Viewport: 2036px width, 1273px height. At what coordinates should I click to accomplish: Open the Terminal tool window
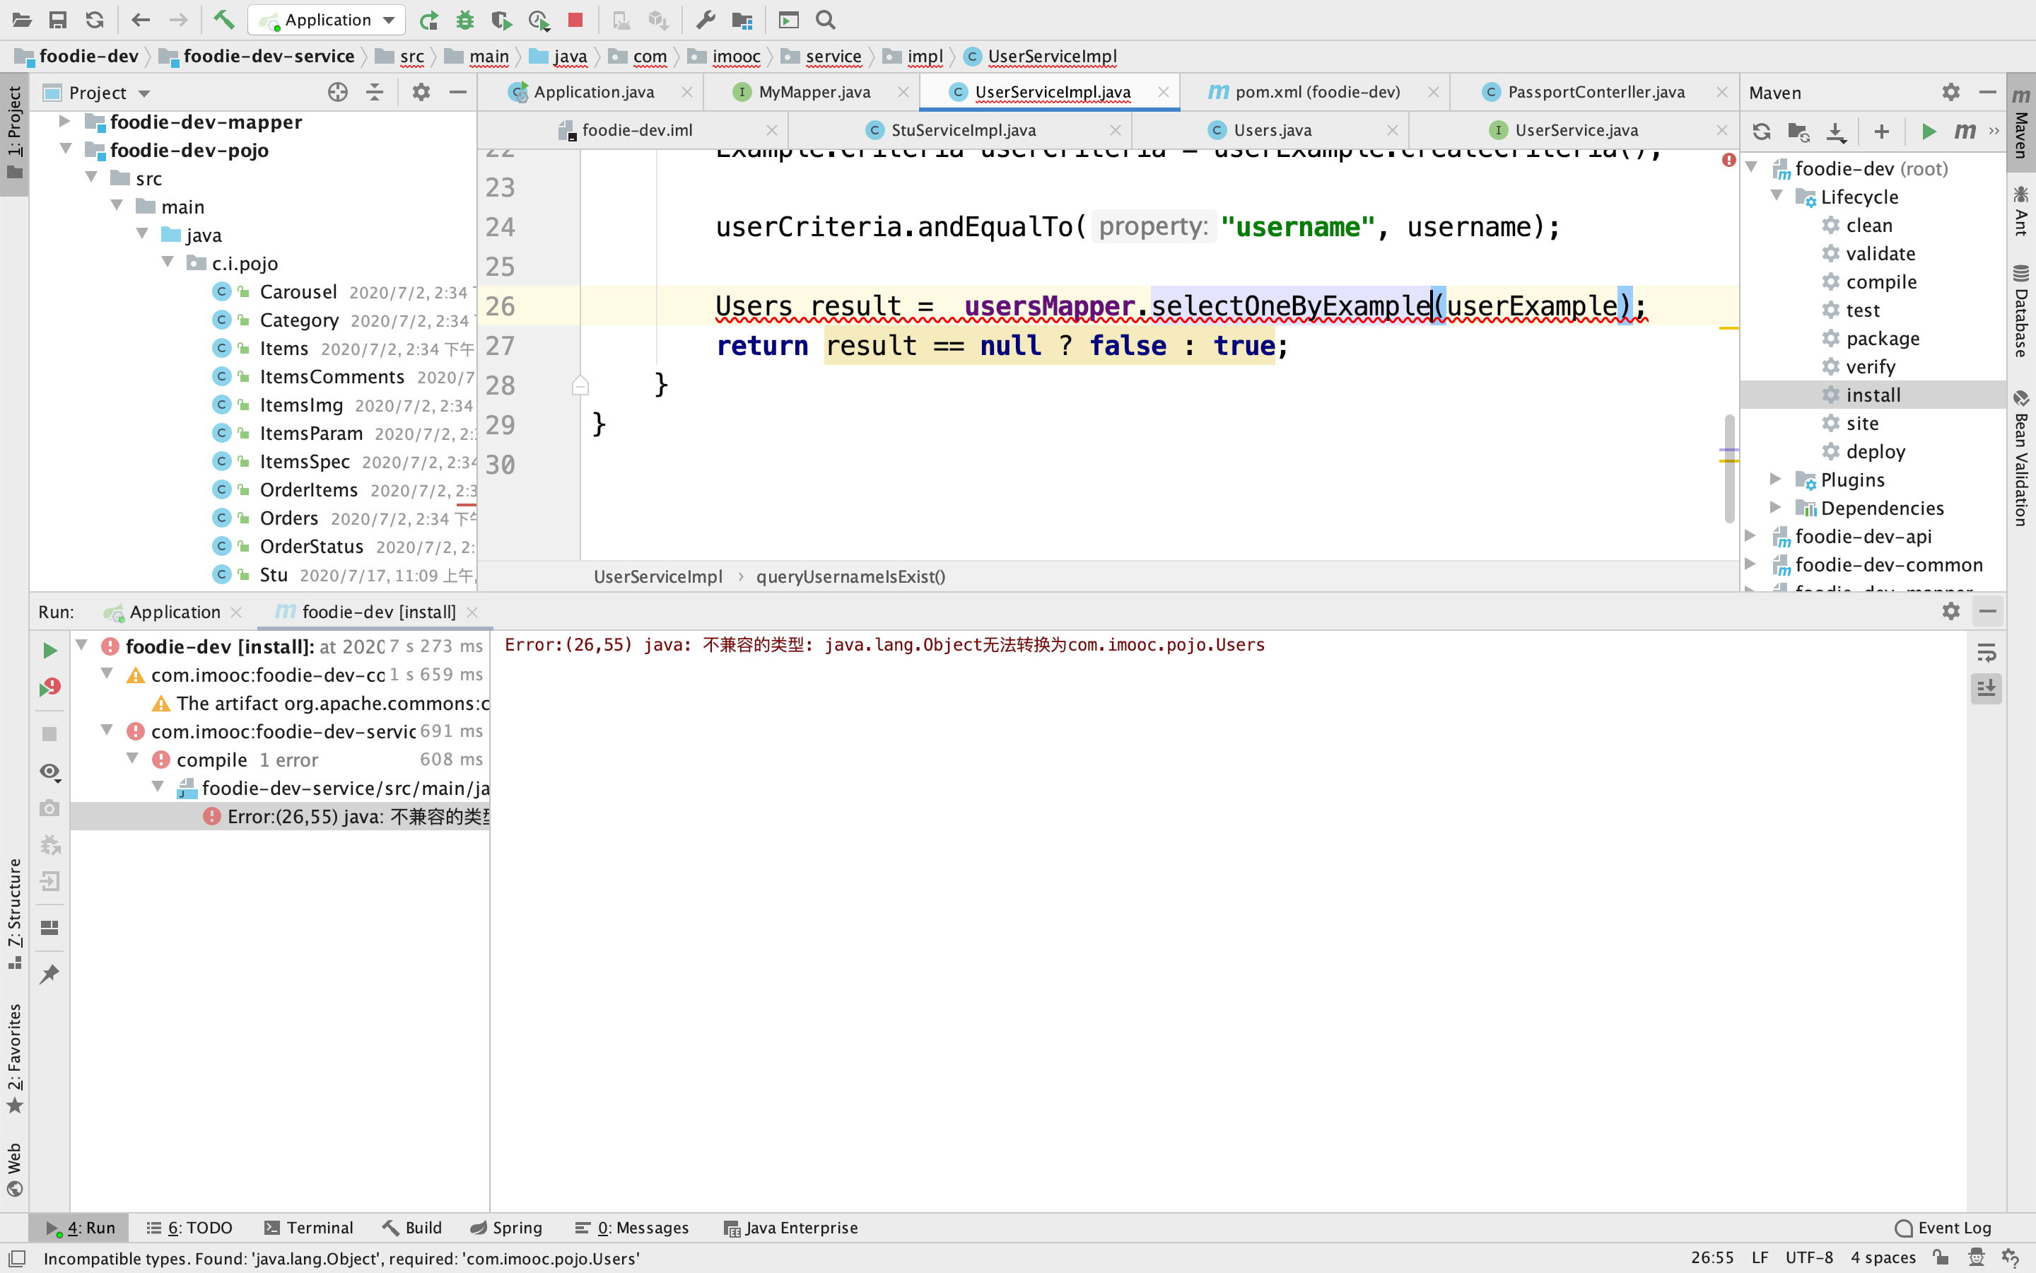(x=309, y=1228)
